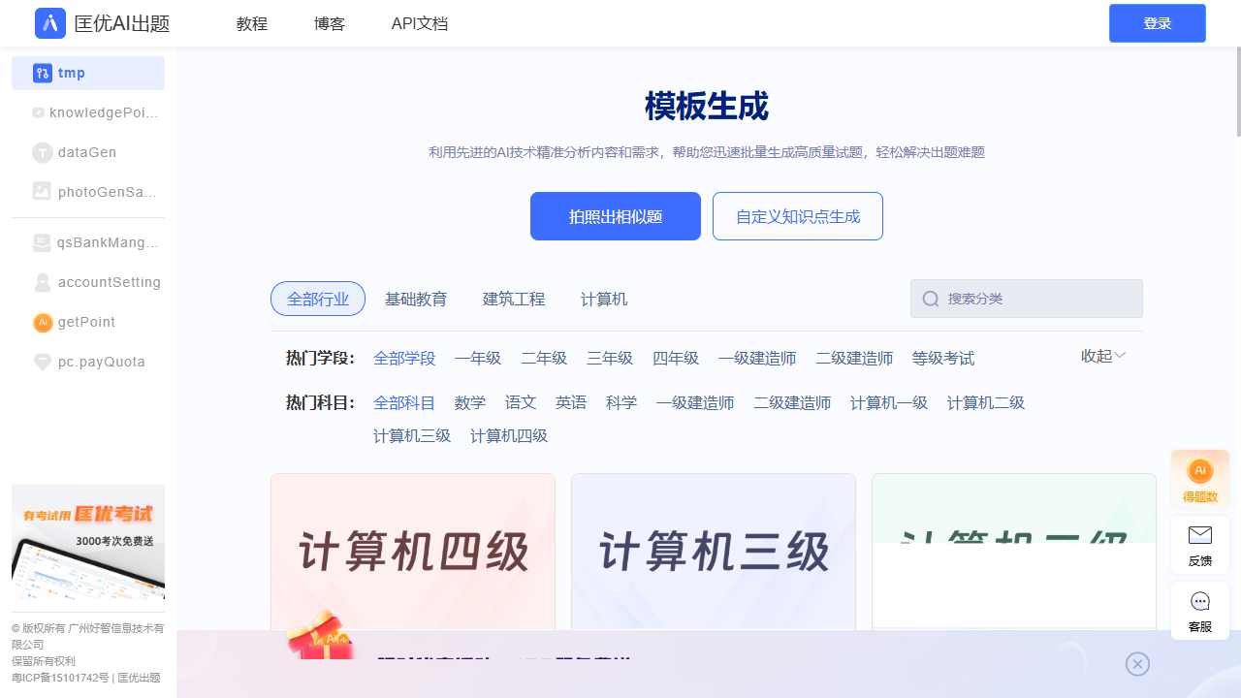The image size is (1241, 698).
Task: Filter by 数学 subject
Action: (x=470, y=403)
